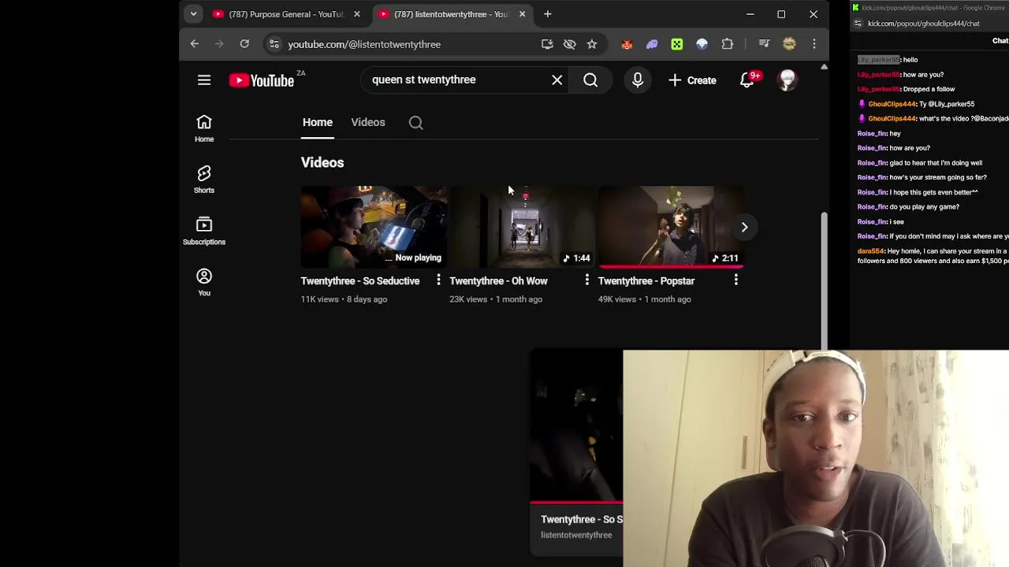Screen dimensions: 1009x567
Task: Open options for So Seductive video
Action: [x=438, y=280]
